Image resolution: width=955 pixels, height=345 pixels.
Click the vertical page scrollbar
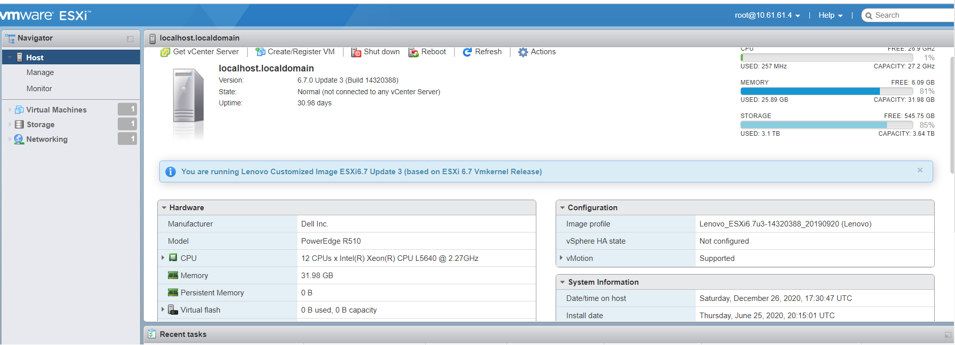click(952, 114)
